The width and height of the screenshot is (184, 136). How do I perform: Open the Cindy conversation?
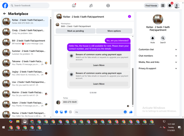(25, 32)
